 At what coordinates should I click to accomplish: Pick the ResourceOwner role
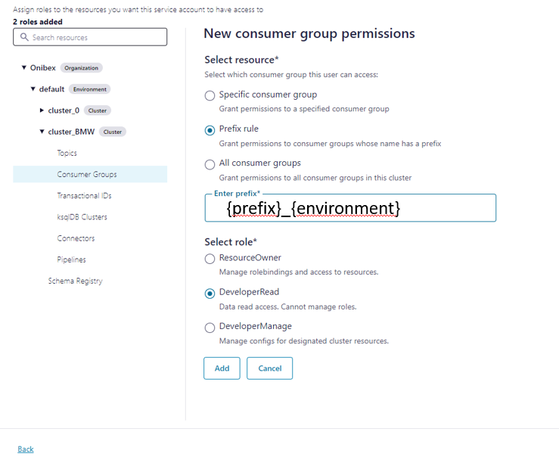[210, 259]
